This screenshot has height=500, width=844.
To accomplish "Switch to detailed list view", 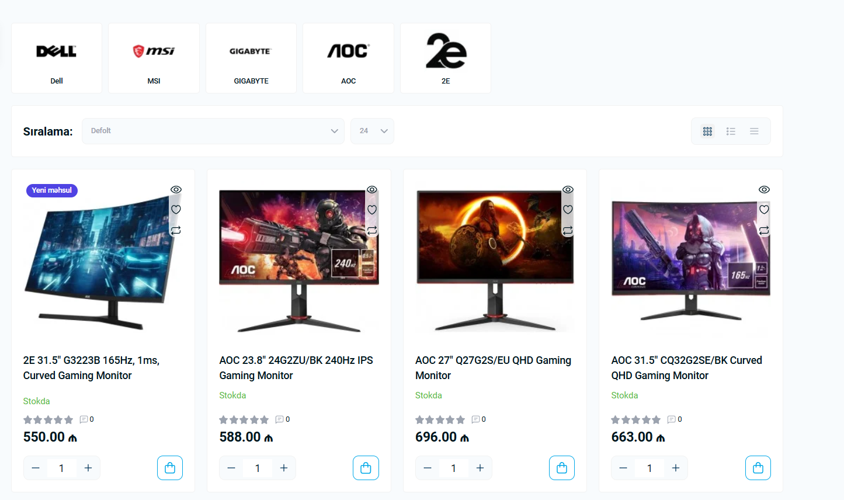I will coord(731,131).
